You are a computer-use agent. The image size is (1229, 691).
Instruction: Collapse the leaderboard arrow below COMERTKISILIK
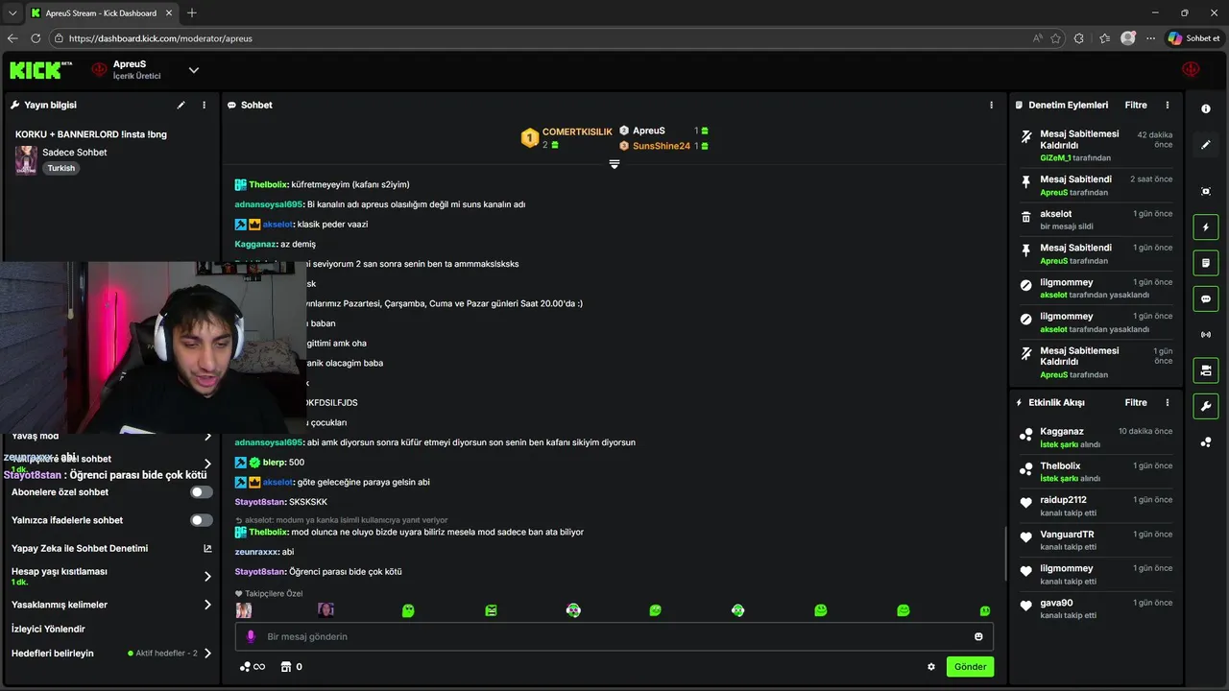pos(614,164)
